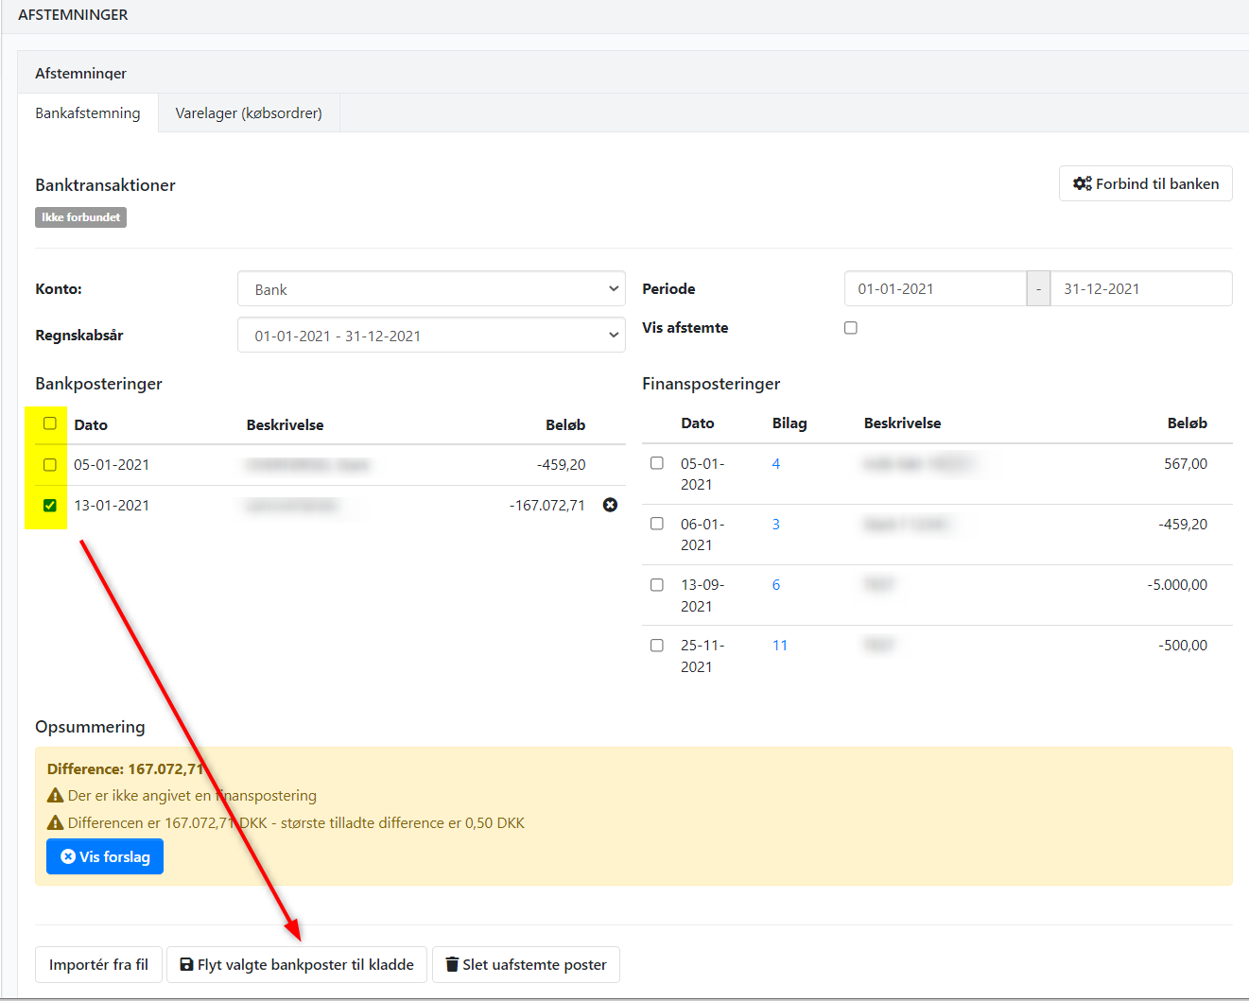
Task: Expand the Regnskabsår dropdown
Action: point(431,336)
